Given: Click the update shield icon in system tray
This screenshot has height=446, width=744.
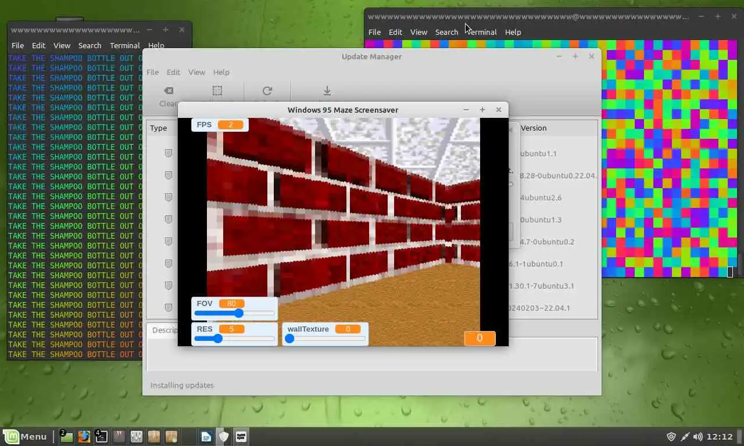Looking at the screenshot, I should click(671, 437).
